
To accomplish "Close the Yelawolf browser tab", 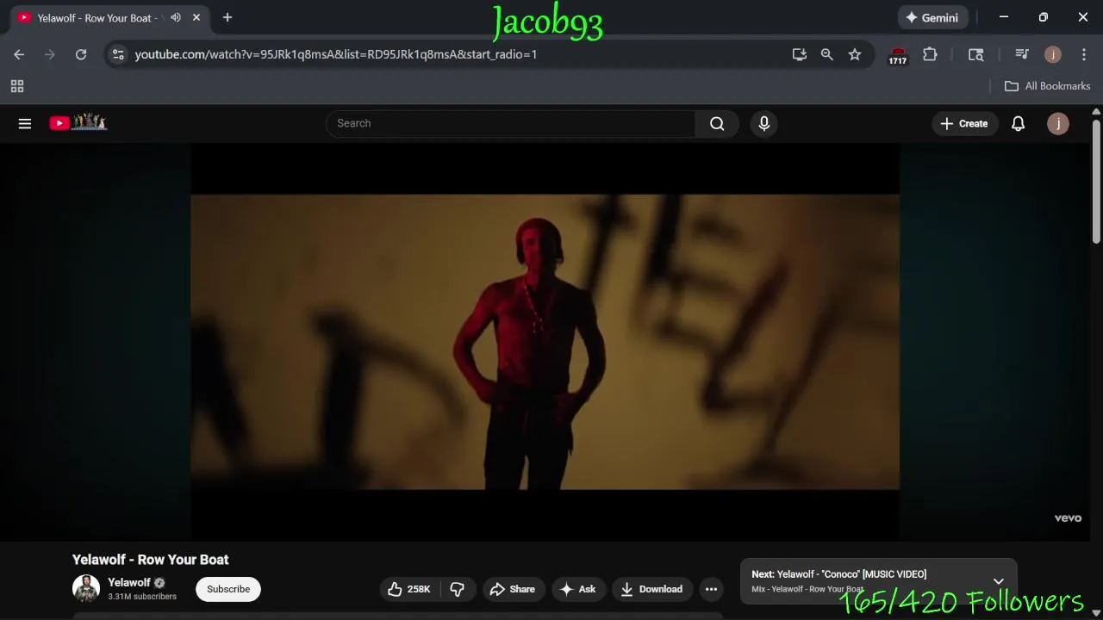I will [x=196, y=17].
